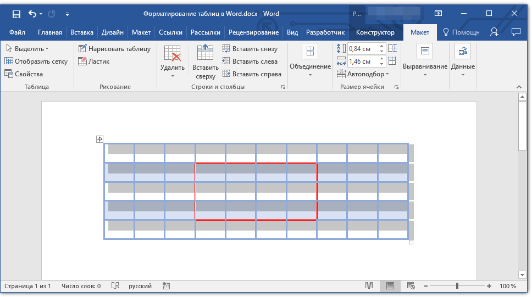Click the distribute columns evenly icon
This screenshot has width=532, height=297.
point(392,61)
